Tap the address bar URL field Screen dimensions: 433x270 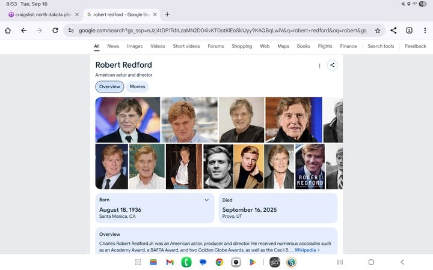[223, 30]
